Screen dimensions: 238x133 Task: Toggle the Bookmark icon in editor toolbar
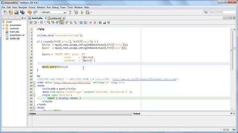[x=75, y=23]
